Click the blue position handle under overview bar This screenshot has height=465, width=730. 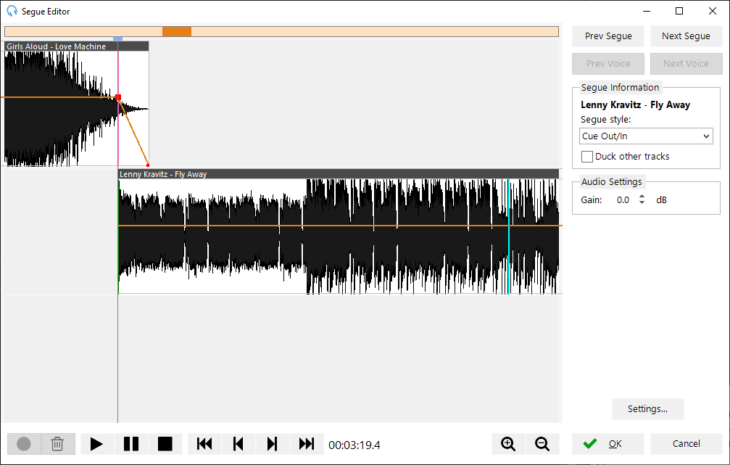pyautogui.click(x=117, y=38)
